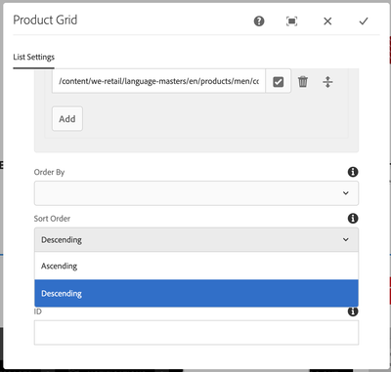Click the Product Grid dialog title
391x372 pixels.
pos(45,21)
